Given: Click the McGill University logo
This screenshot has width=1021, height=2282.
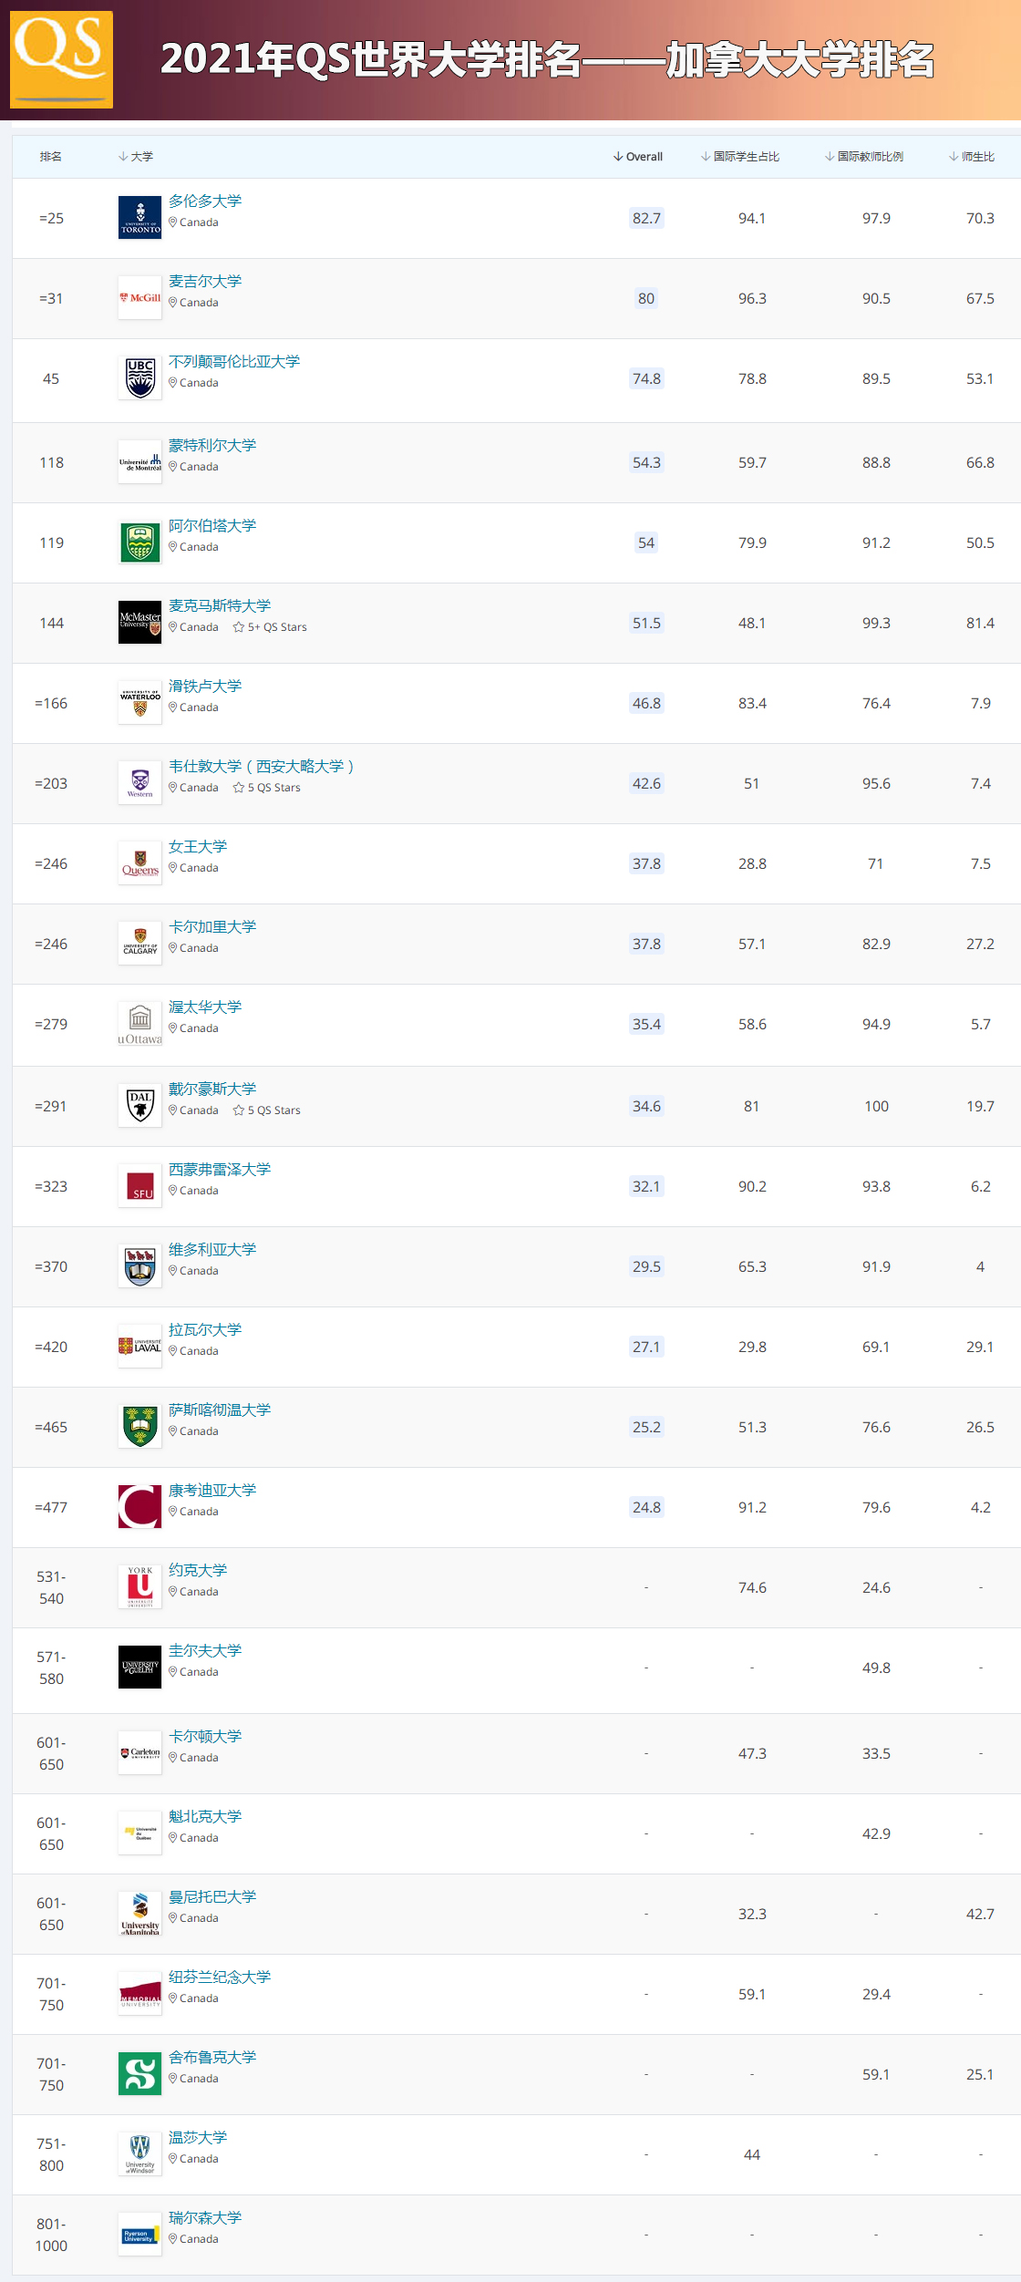Looking at the screenshot, I should (139, 298).
